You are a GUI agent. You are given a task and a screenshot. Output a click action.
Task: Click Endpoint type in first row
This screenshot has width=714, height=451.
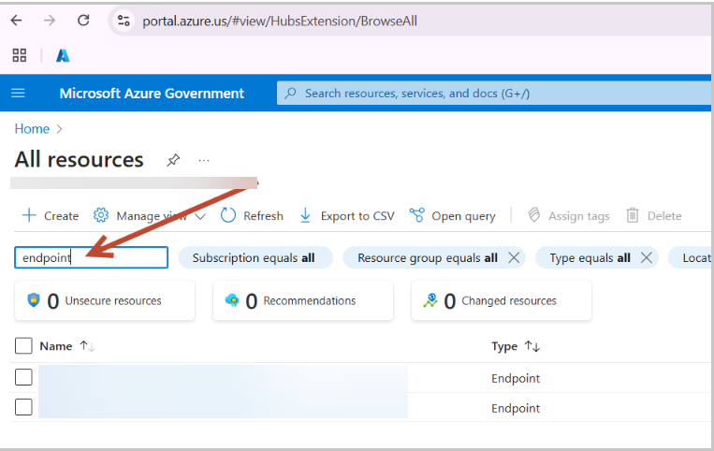(x=516, y=379)
